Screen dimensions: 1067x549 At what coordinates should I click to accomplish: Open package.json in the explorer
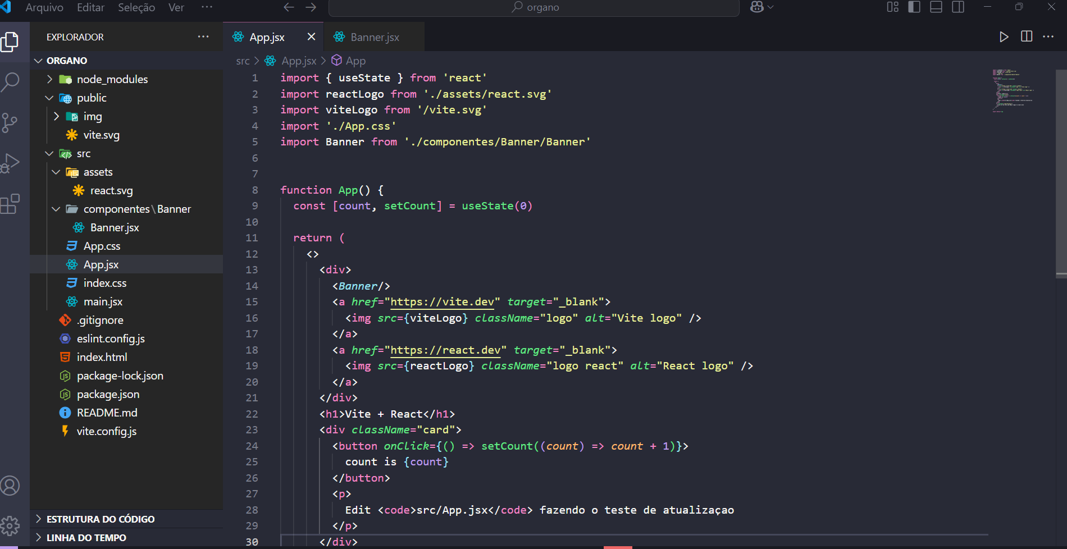pos(108,394)
